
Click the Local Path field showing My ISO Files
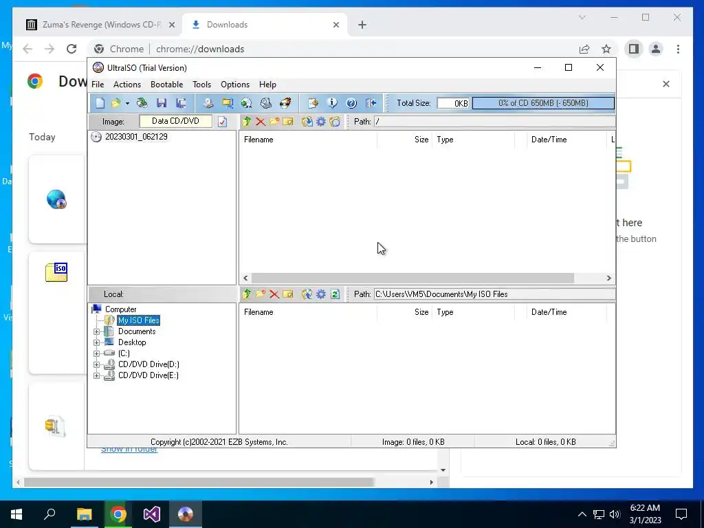(494, 294)
